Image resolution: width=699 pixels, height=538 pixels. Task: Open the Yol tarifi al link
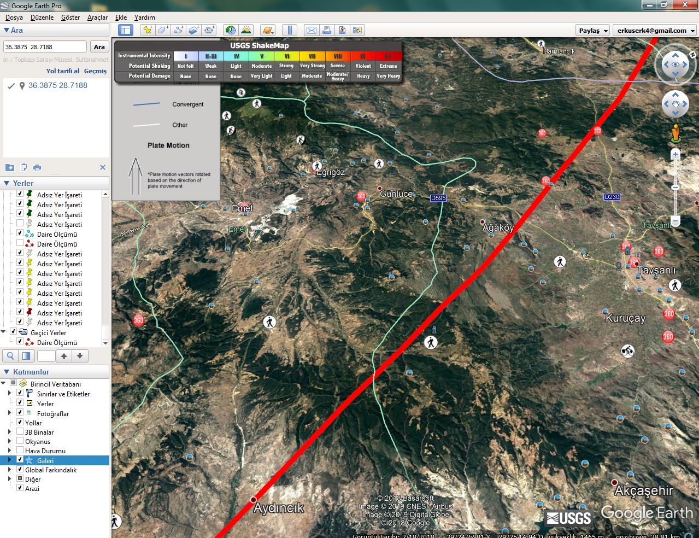click(x=63, y=71)
